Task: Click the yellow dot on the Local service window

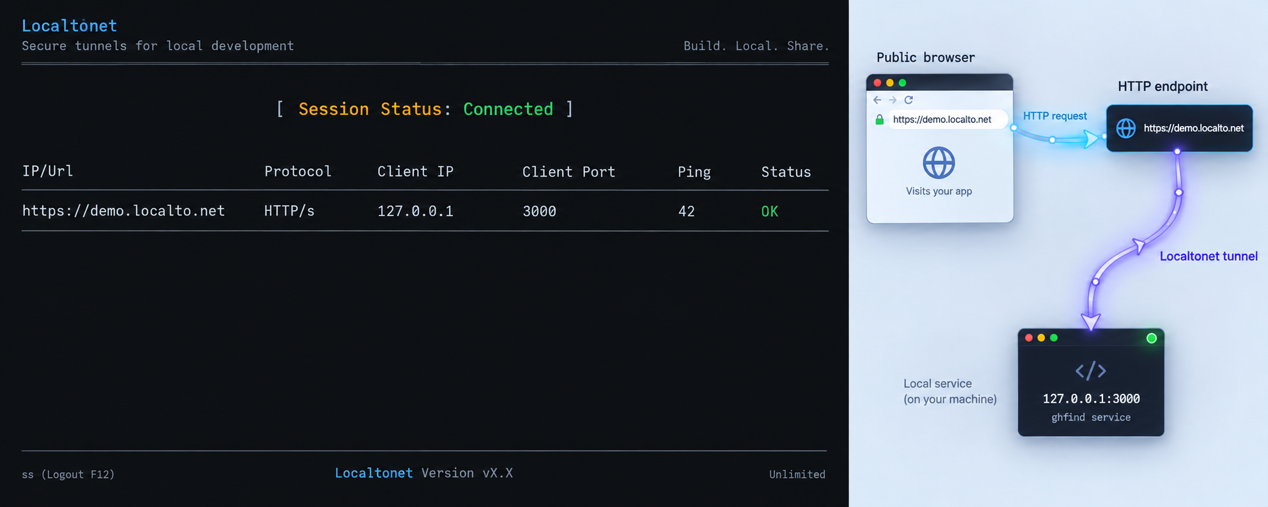Action: click(1042, 338)
